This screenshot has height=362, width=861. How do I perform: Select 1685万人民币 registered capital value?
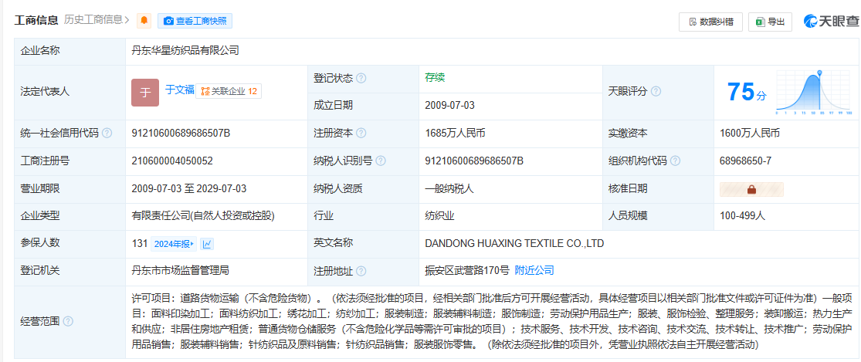click(455, 134)
